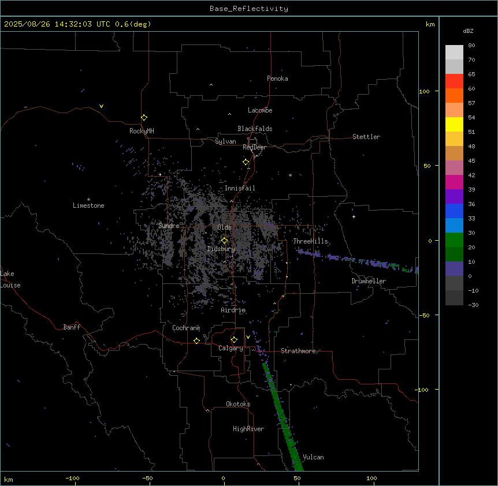
Task: Click the green radar streak near Vulcan
Action: 283,418
